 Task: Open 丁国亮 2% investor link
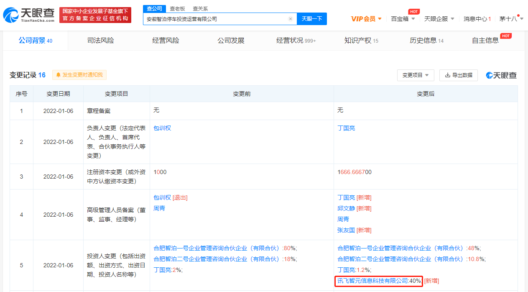(x=162, y=270)
